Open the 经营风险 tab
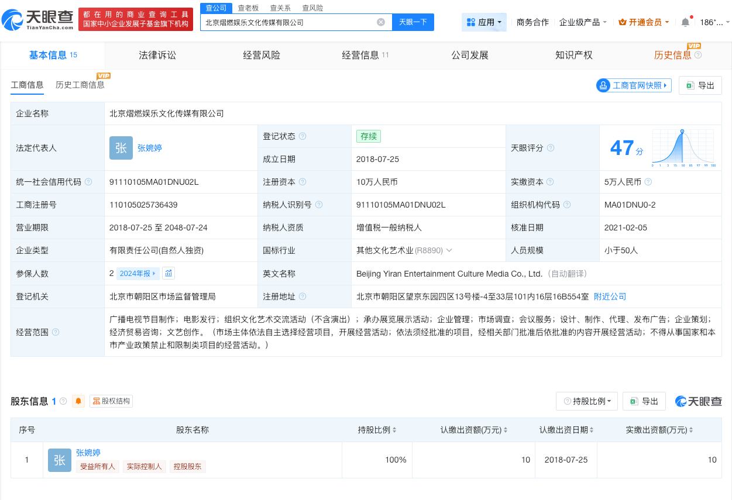Viewport: 732px width, 500px height. [x=262, y=55]
